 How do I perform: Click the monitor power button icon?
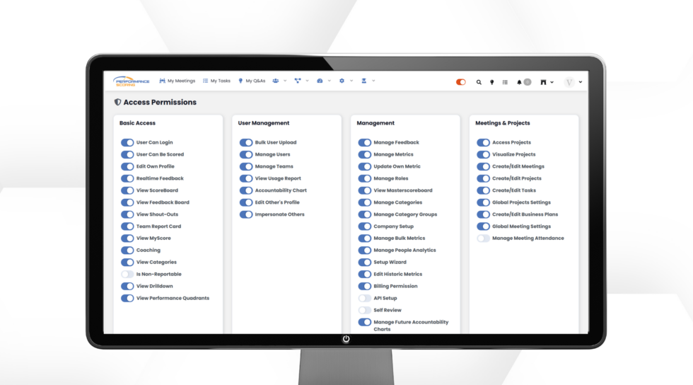click(346, 339)
